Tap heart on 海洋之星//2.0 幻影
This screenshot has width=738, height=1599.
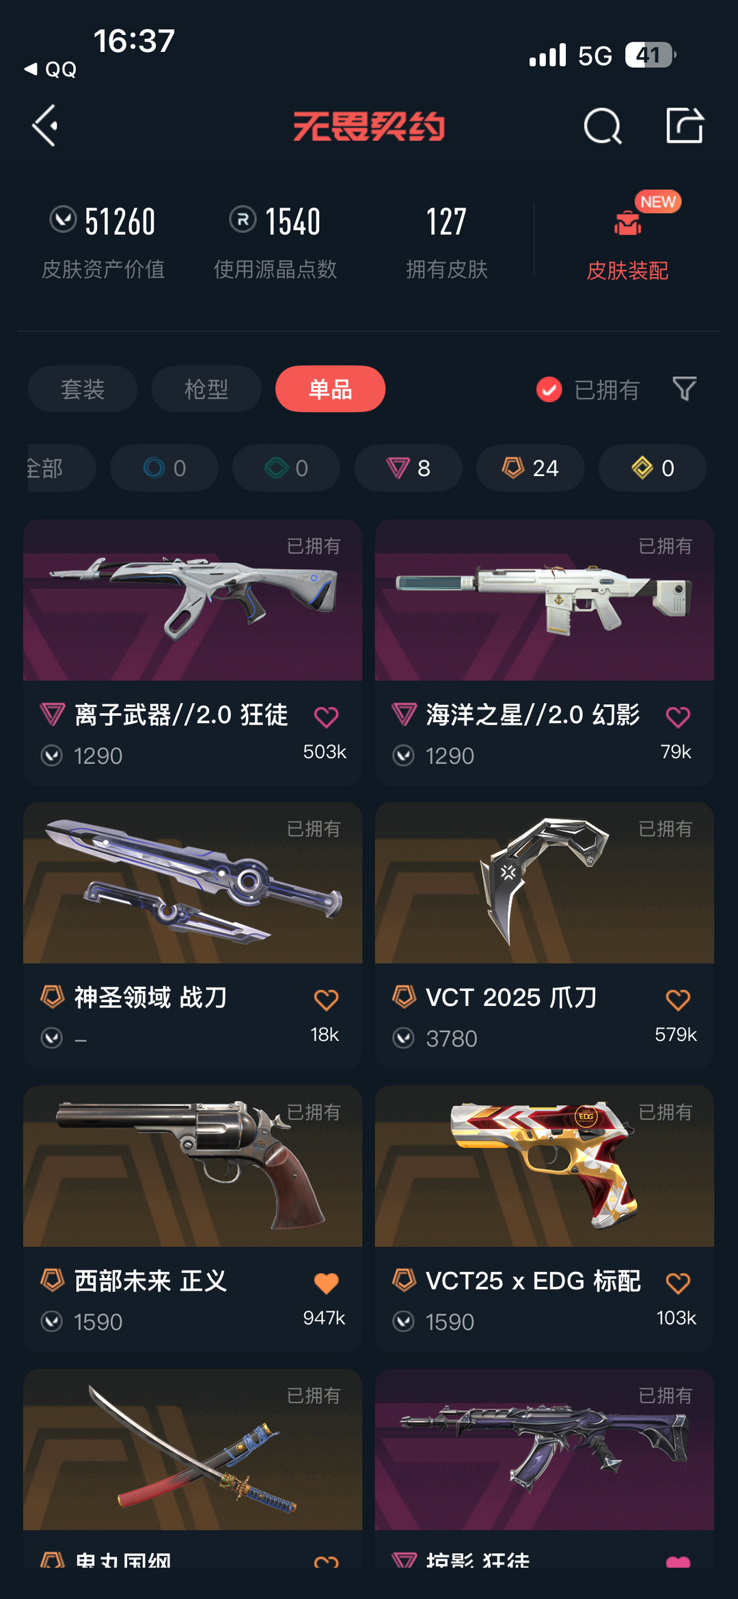coord(678,717)
